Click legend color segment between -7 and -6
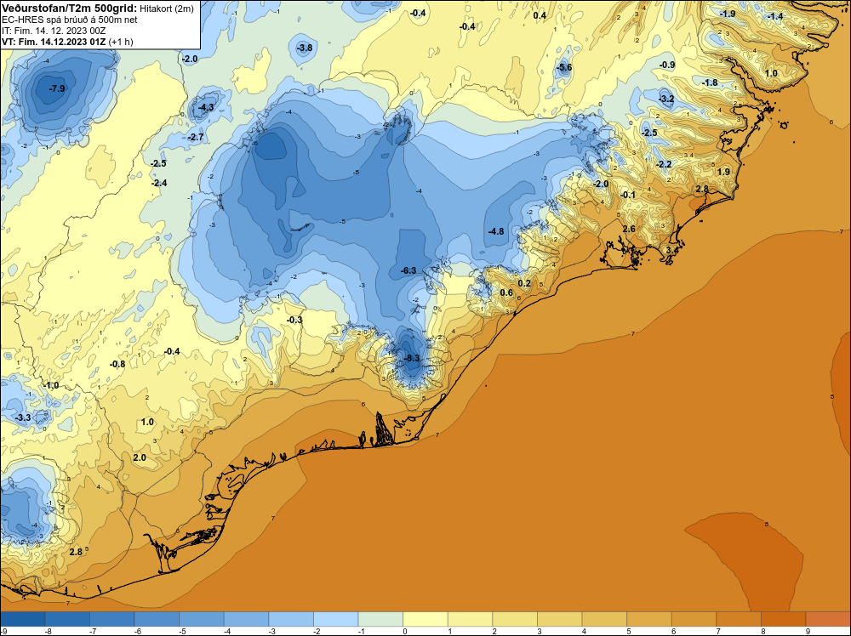Screen dimensions: 851x636 112,619
